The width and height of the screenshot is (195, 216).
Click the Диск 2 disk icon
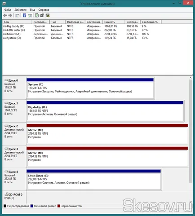click(6, 126)
